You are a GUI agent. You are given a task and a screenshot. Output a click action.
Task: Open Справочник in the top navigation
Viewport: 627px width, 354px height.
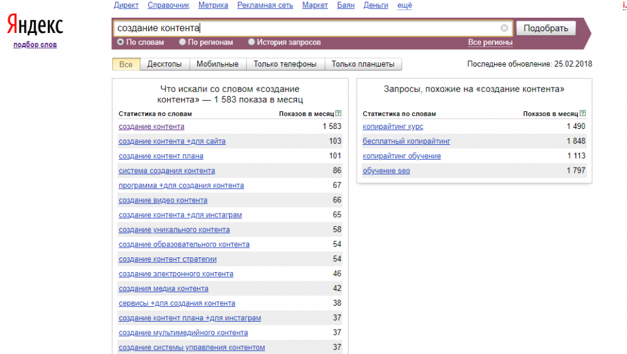click(168, 5)
